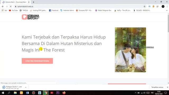Click the IND language indicator in tray
Viewport: 169px width, 95px height.
coord(152,93)
